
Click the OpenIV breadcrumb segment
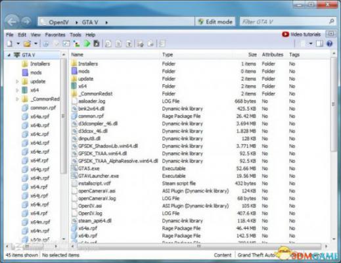pos(58,22)
